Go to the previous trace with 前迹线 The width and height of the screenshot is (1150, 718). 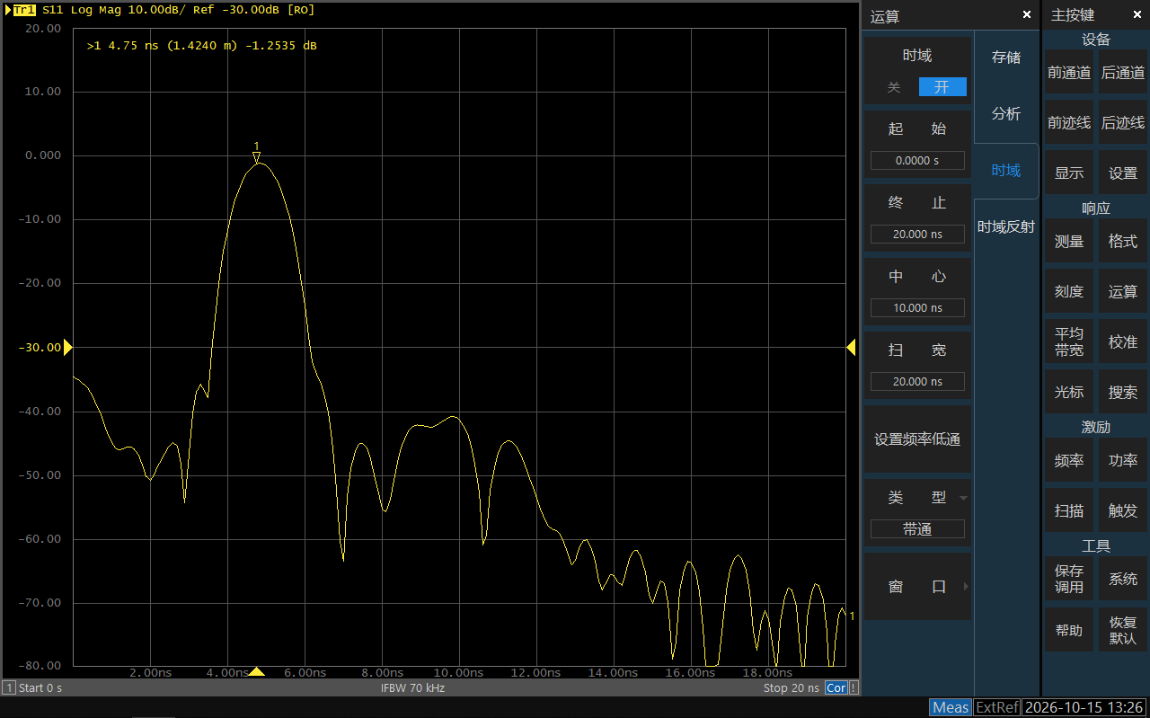coord(1069,123)
